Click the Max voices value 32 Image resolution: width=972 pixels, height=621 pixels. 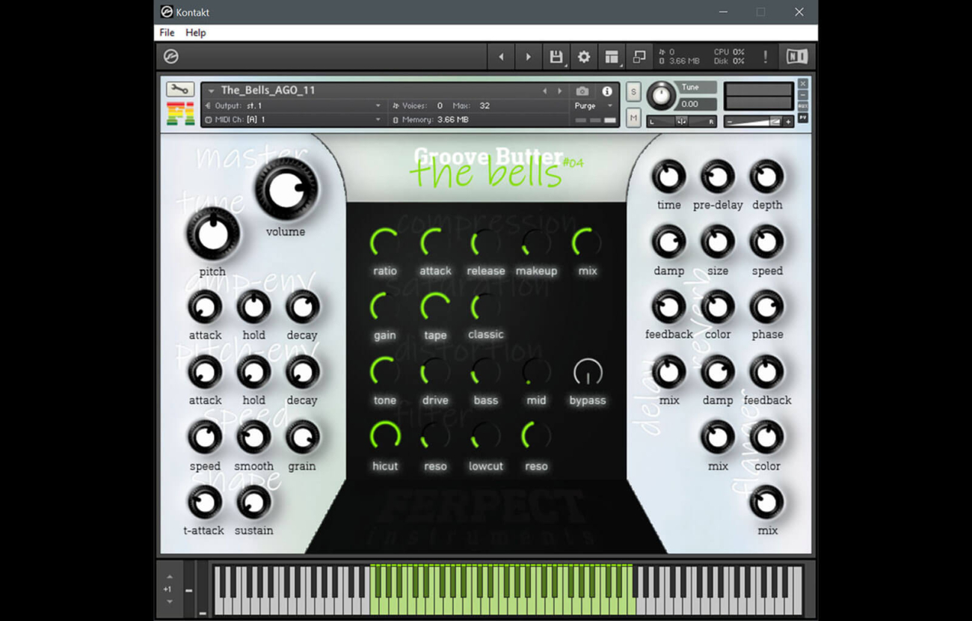tap(485, 105)
